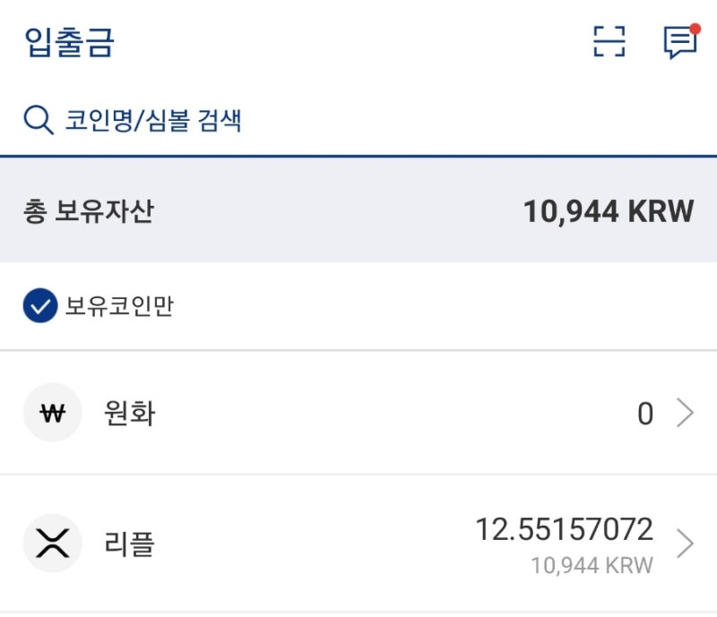Click the 총 보유자산 label

pyautogui.click(x=89, y=211)
